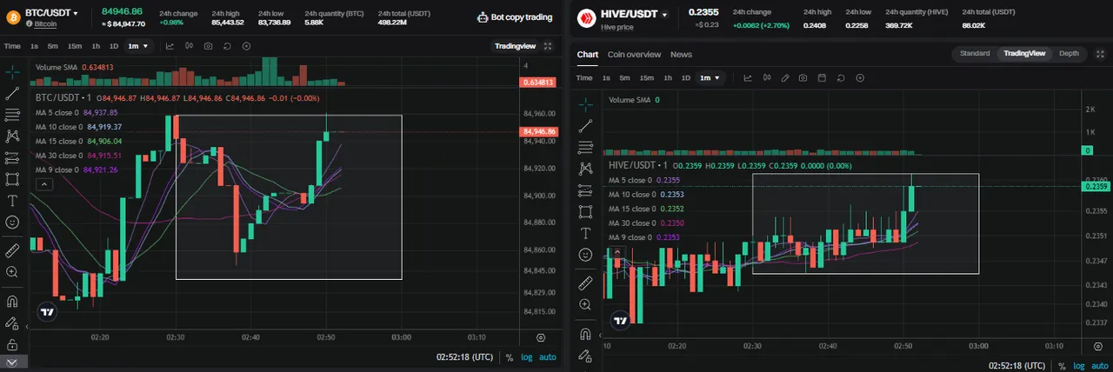Switch HIVE chart to Depth view
The height and width of the screenshot is (372, 1113).
coord(1069,53)
